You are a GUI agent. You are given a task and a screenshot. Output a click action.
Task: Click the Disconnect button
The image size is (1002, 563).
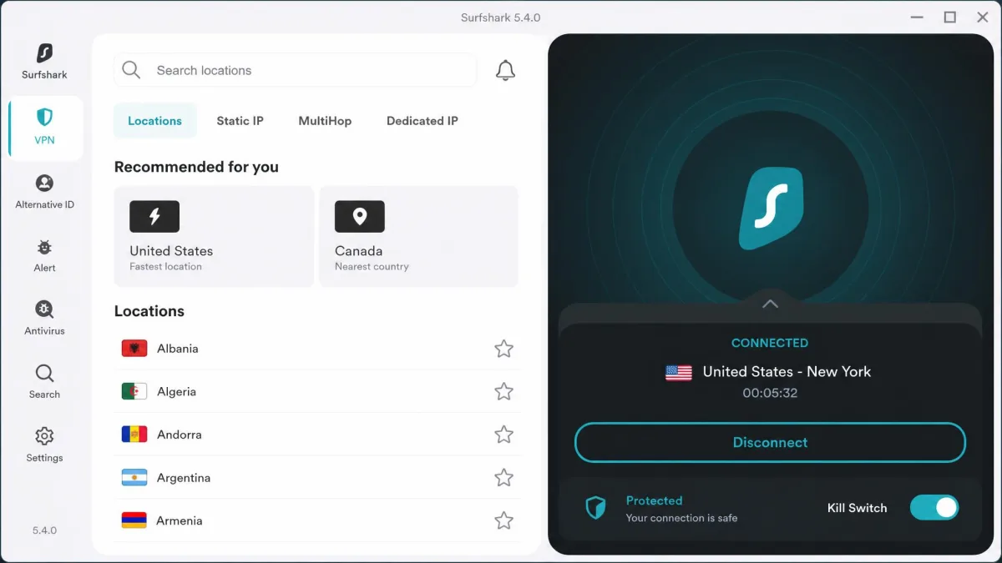tap(770, 443)
